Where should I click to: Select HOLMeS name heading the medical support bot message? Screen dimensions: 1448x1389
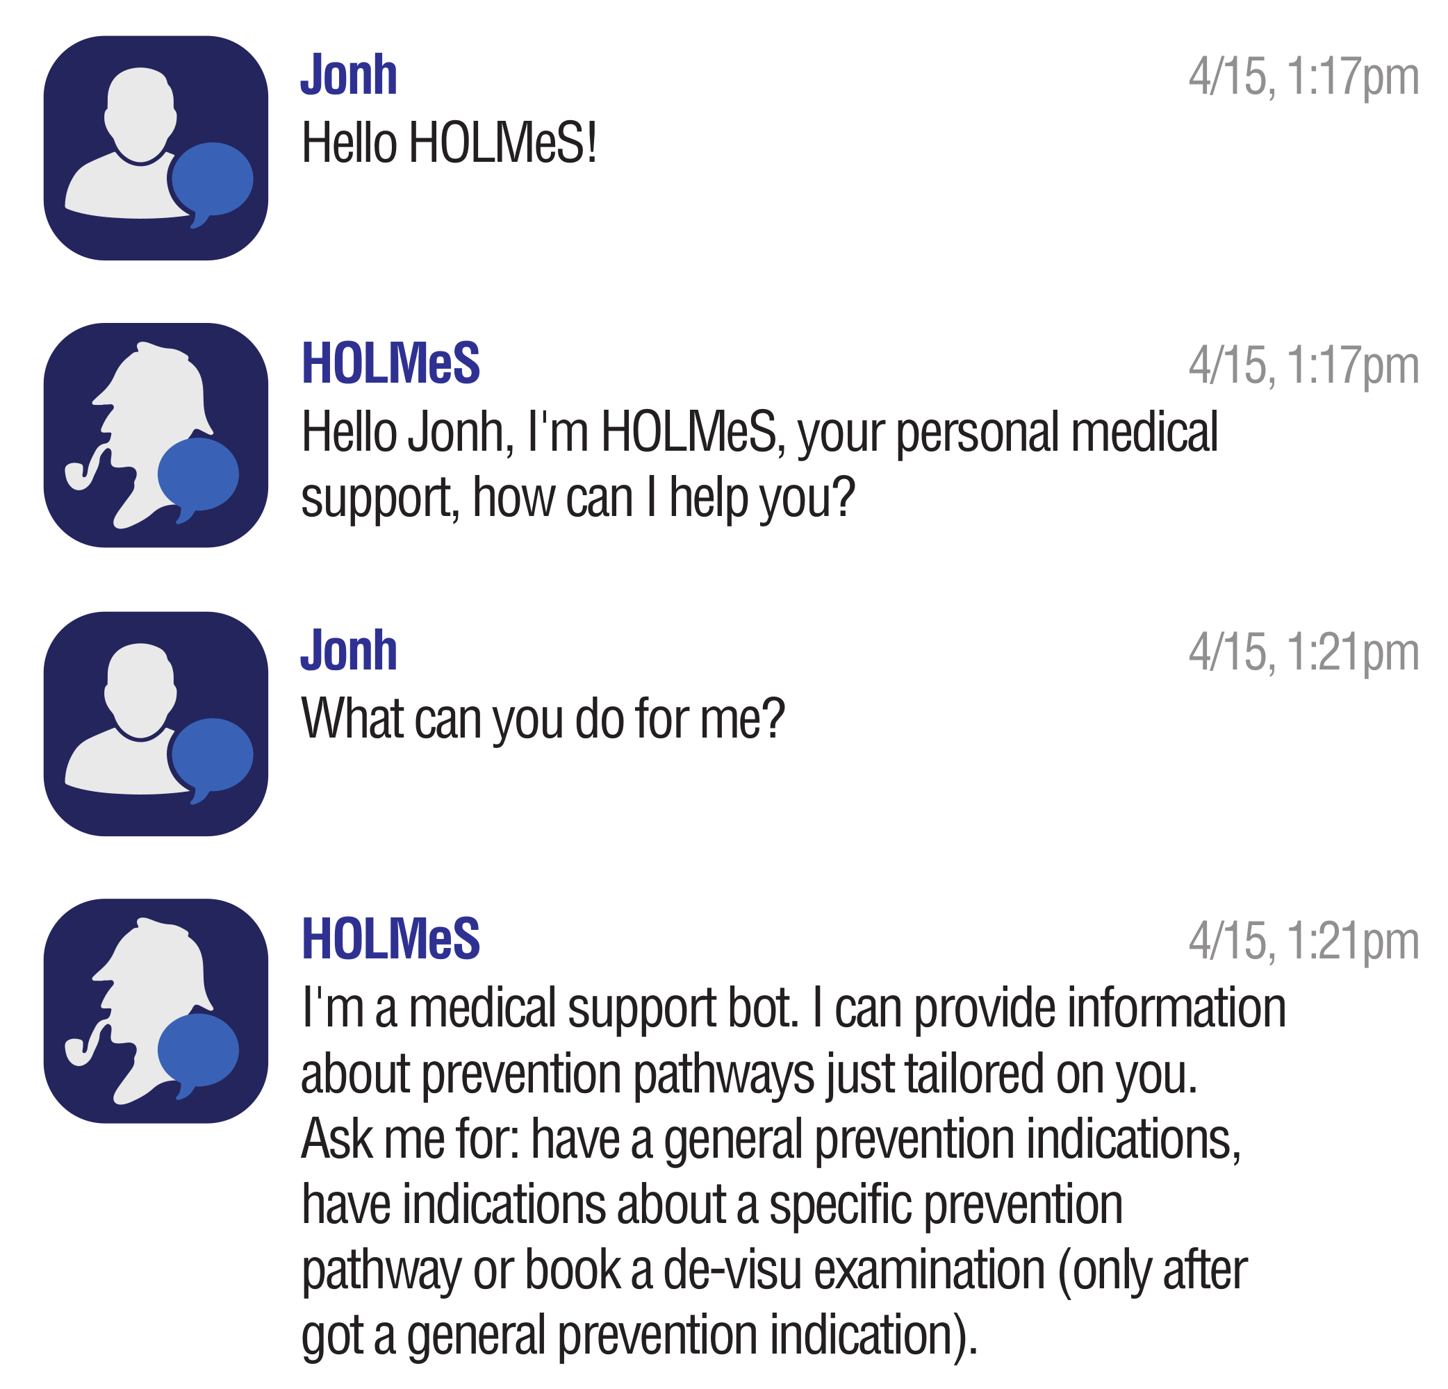click(390, 939)
